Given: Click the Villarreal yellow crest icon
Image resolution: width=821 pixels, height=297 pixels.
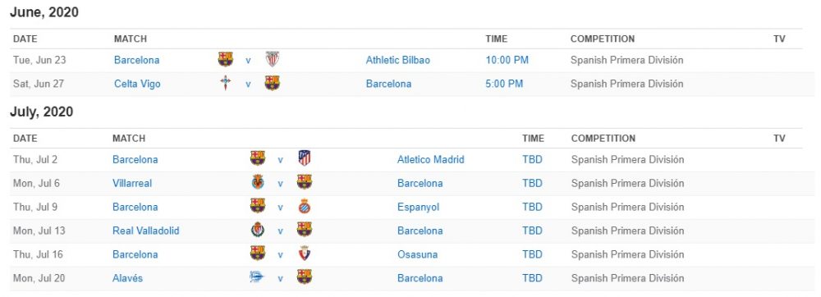Looking at the screenshot, I should click(x=258, y=182).
